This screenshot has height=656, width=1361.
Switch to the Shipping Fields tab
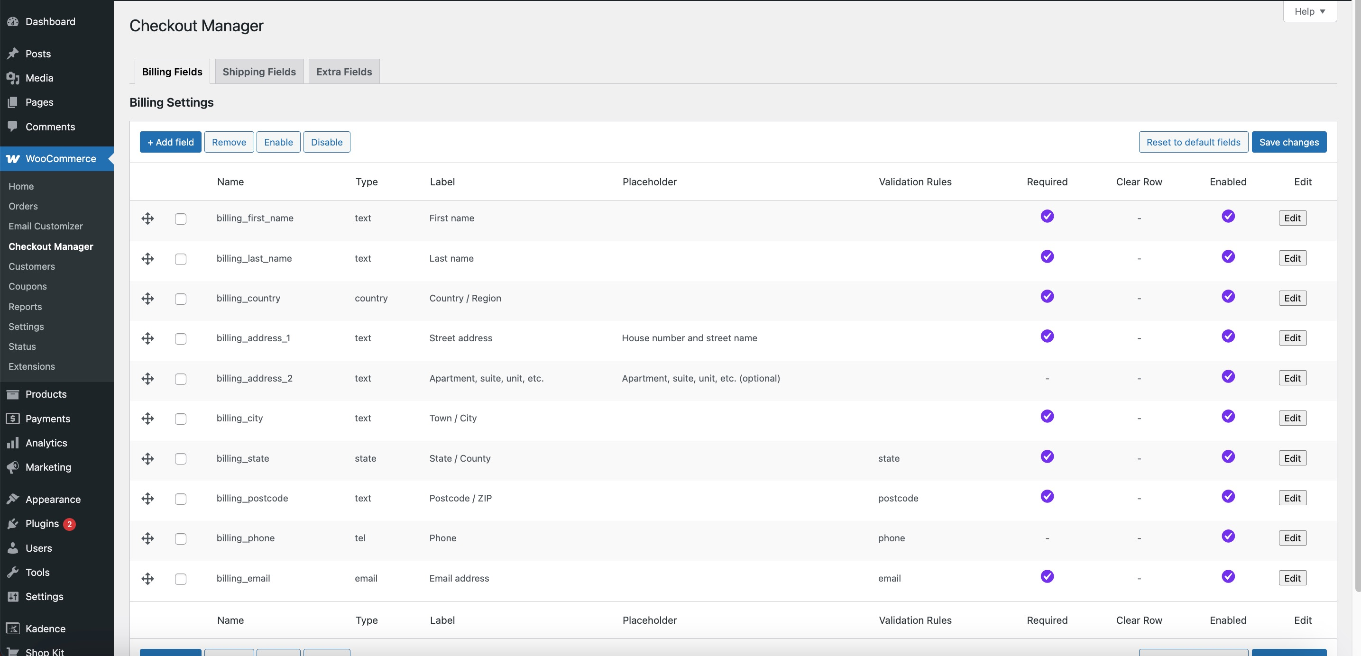259,71
